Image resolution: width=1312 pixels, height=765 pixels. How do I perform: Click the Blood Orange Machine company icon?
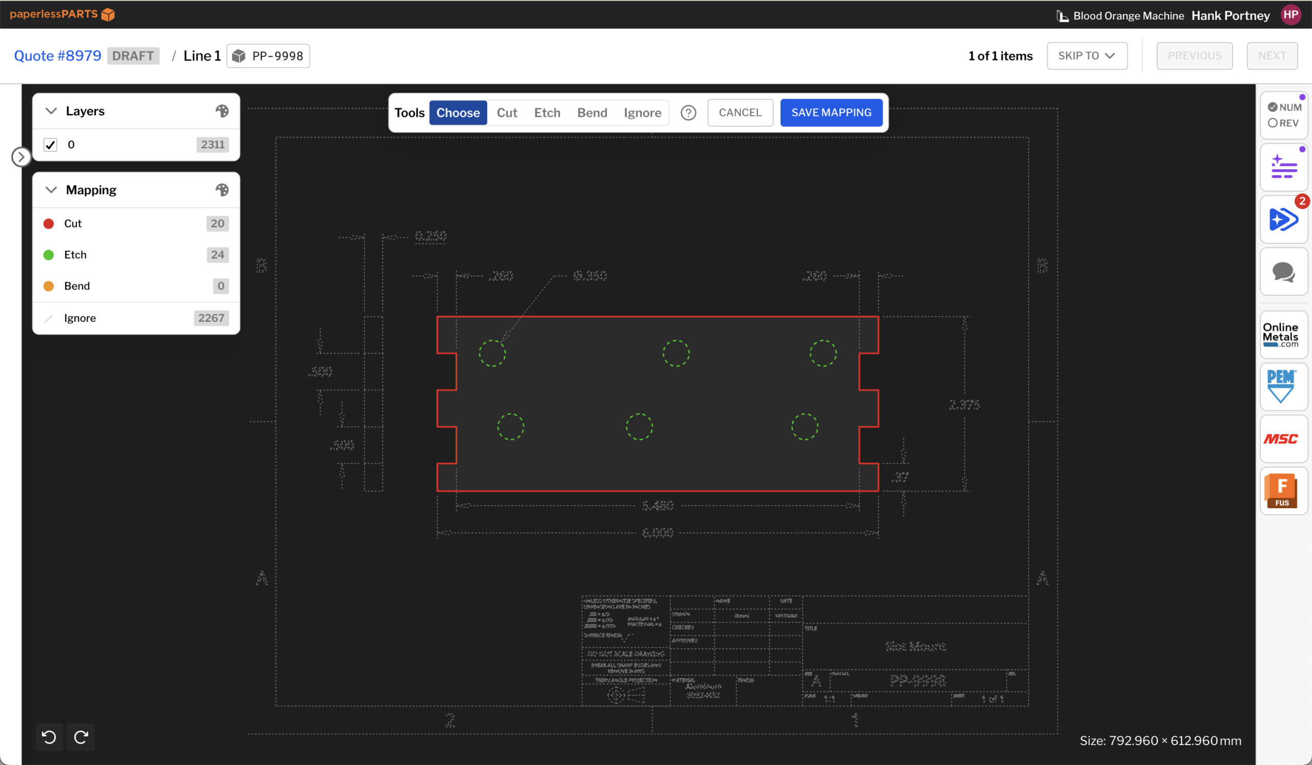coord(1062,15)
